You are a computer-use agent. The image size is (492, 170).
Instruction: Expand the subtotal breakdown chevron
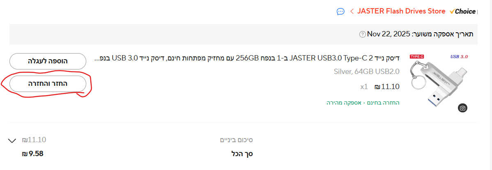point(12,141)
